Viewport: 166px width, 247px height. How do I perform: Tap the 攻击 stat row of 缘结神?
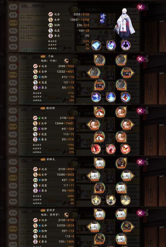(53, 118)
